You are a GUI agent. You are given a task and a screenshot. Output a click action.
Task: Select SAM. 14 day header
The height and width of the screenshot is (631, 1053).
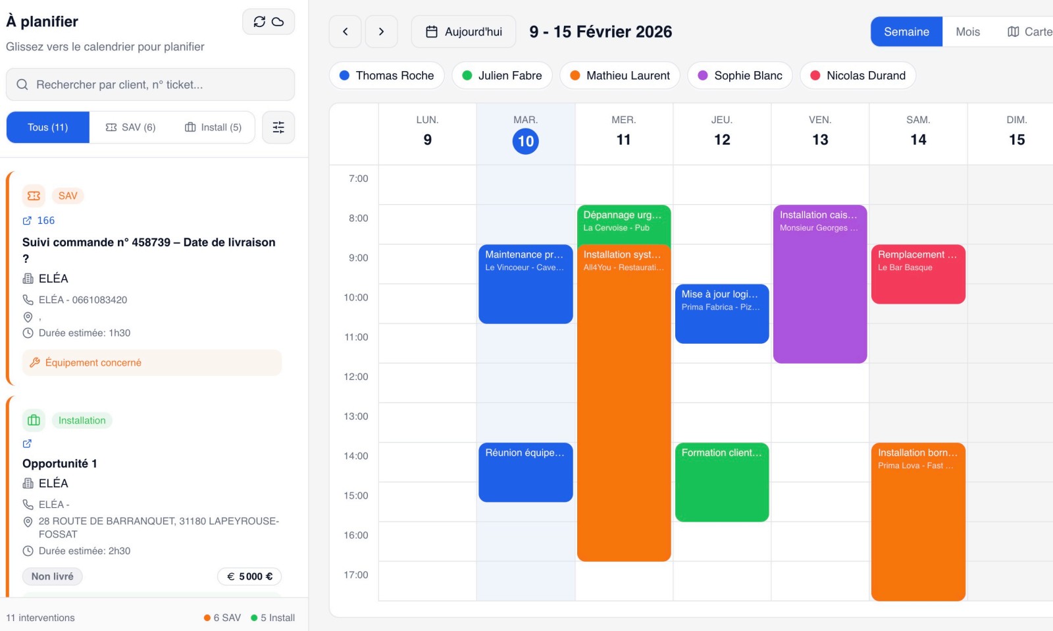click(918, 134)
